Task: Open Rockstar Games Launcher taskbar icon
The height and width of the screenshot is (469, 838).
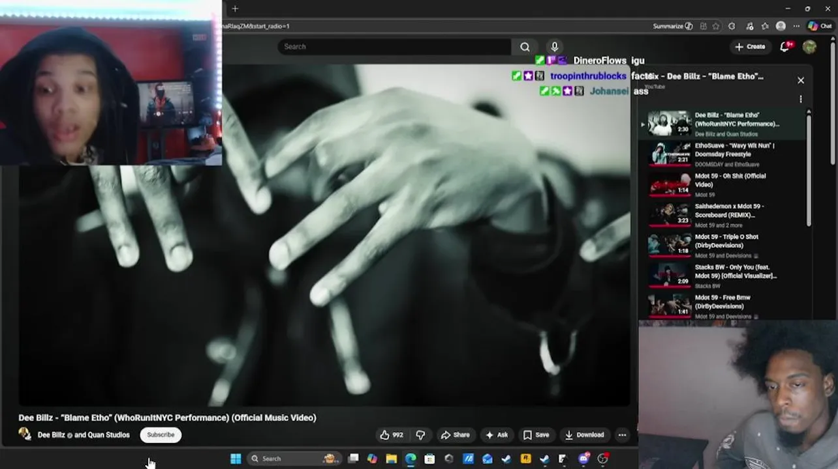Action: coord(525,459)
